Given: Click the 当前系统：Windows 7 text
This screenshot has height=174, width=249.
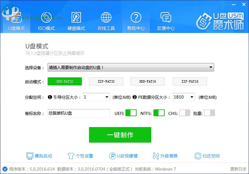Looking at the screenshot, I should click(155, 169).
